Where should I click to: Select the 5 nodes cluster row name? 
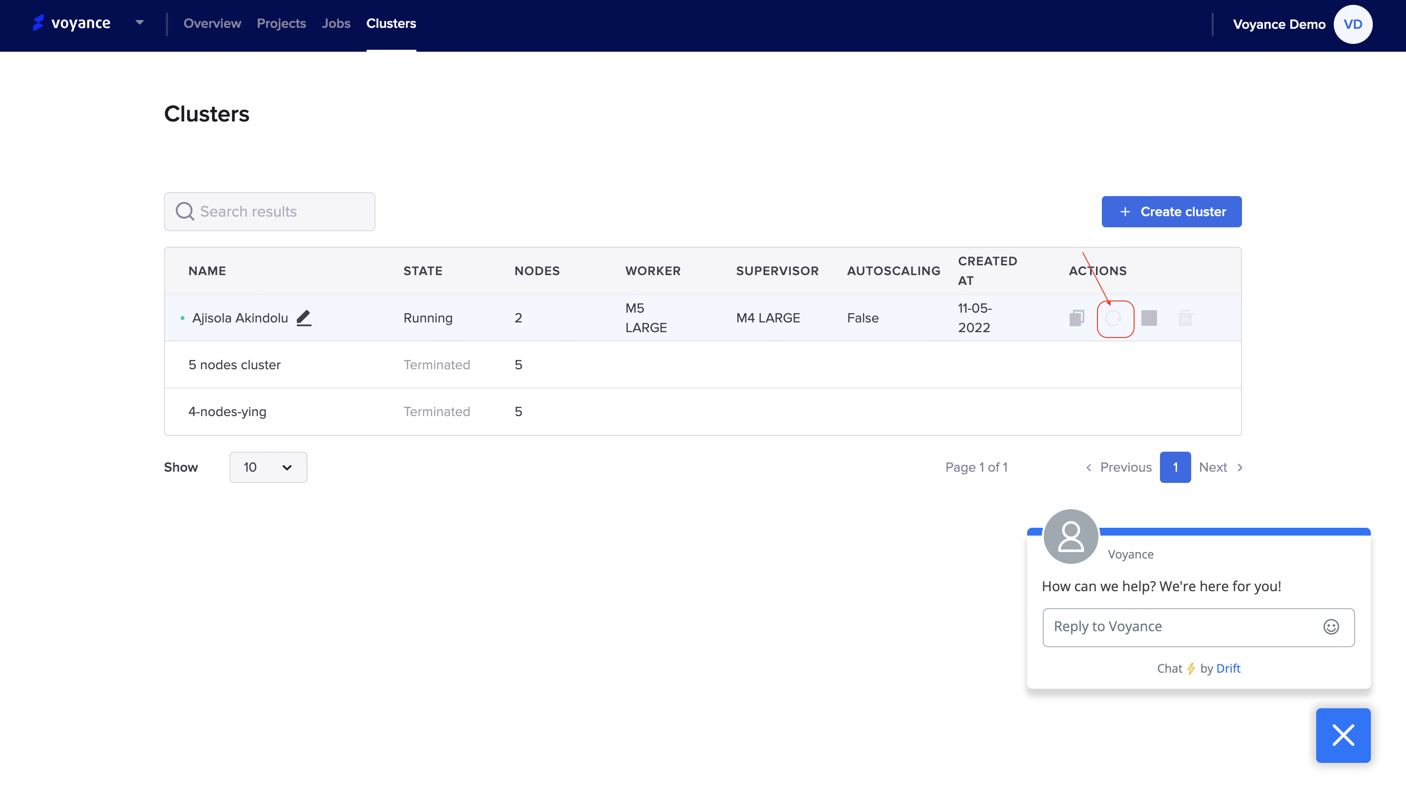pos(235,364)
